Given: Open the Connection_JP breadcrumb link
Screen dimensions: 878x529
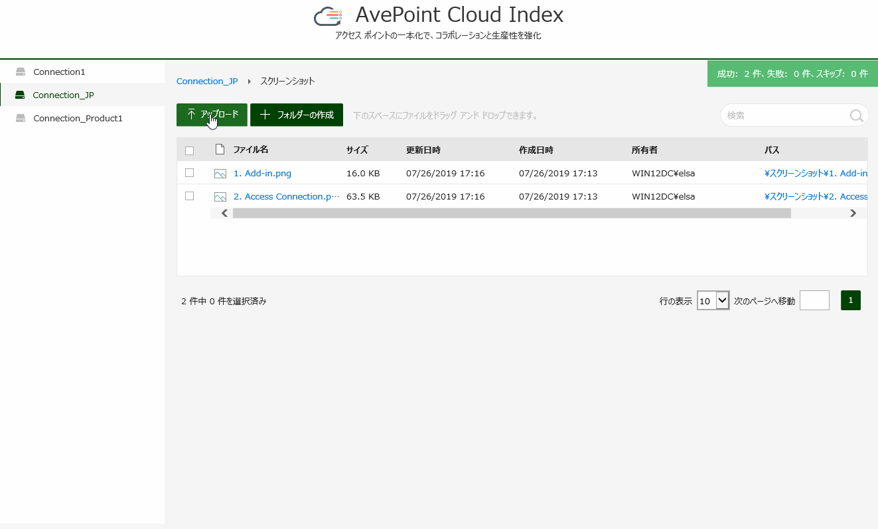Looking at the screenshot, I should 207,81.
